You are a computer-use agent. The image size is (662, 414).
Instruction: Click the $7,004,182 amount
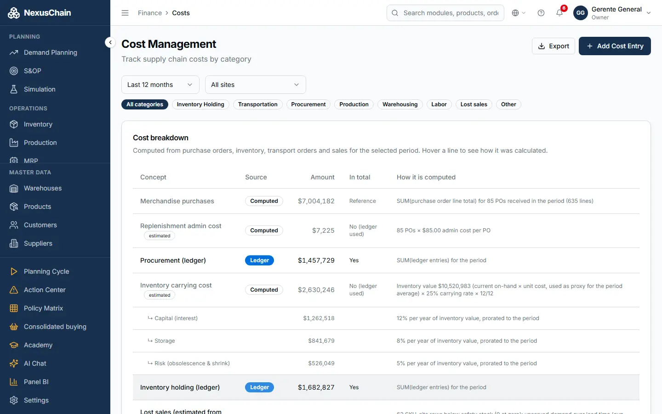pos(316,201)
